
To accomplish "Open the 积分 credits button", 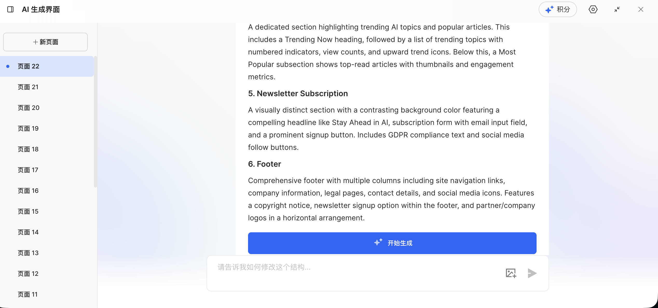I will [x=558, y=10].
